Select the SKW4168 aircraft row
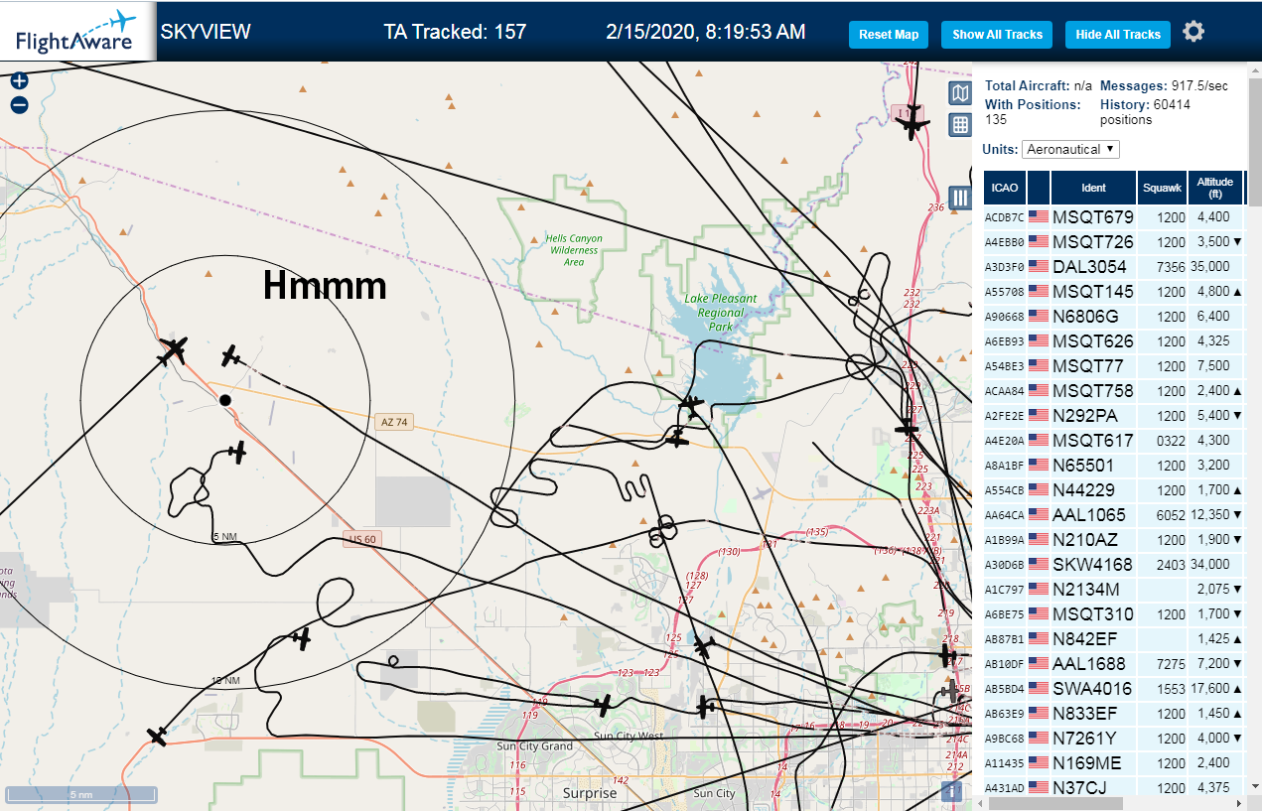The image size is (1262, 811). tap(1113, 564)
